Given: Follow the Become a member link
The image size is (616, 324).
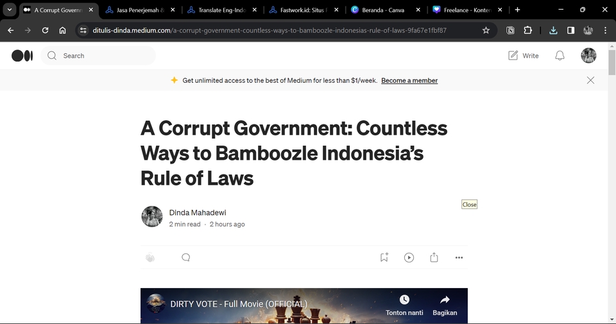Looking at the screenshot, I should tap(409, 80).
